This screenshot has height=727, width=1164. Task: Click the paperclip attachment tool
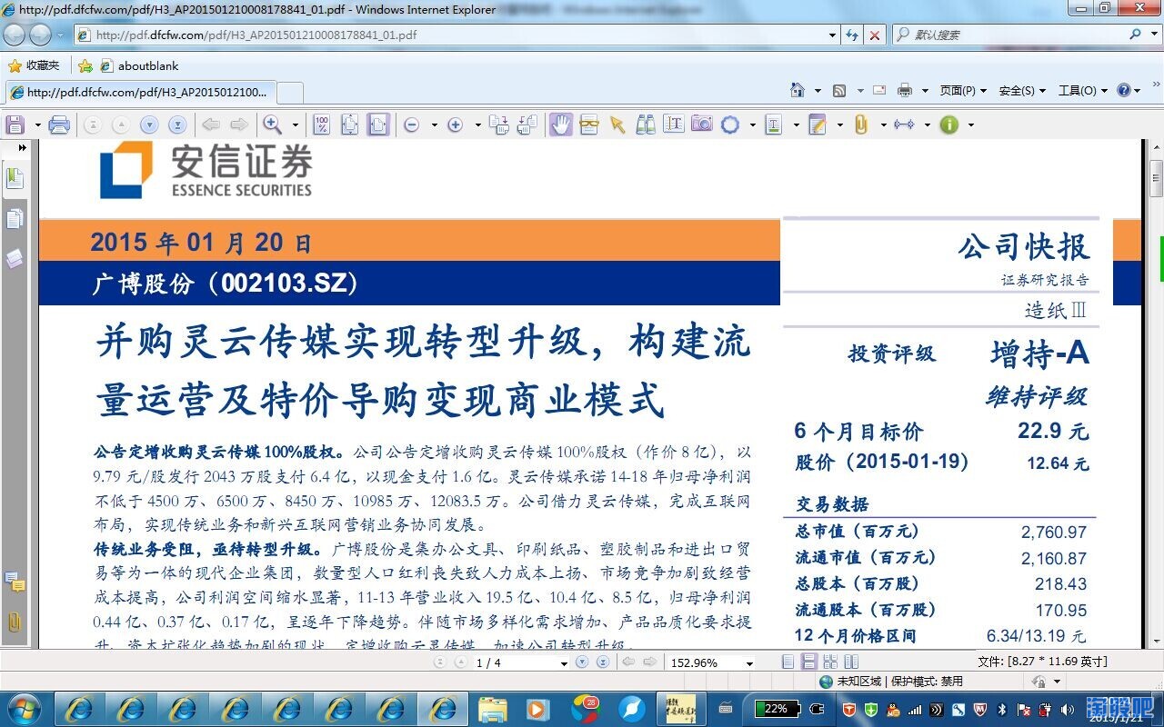861,124
